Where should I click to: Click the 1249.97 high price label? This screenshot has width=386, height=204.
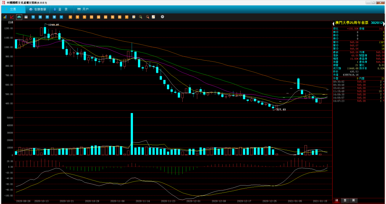[54, 25]
